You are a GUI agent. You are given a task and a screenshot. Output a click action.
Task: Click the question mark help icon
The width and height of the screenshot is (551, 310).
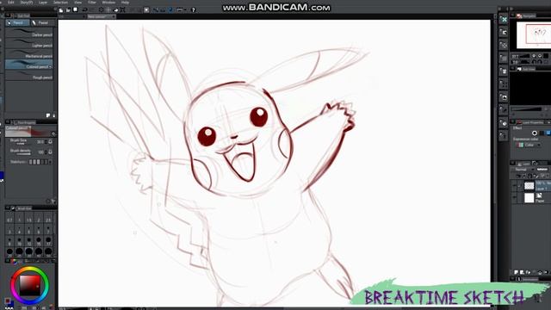point(193,9)
